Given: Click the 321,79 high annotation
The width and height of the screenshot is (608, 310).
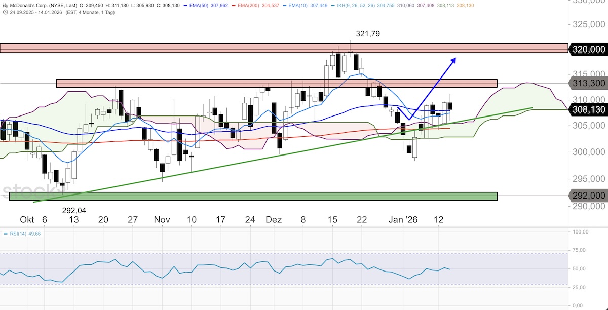Looking at the screenshot, I should pyautogui.click(x=367, y=34).
